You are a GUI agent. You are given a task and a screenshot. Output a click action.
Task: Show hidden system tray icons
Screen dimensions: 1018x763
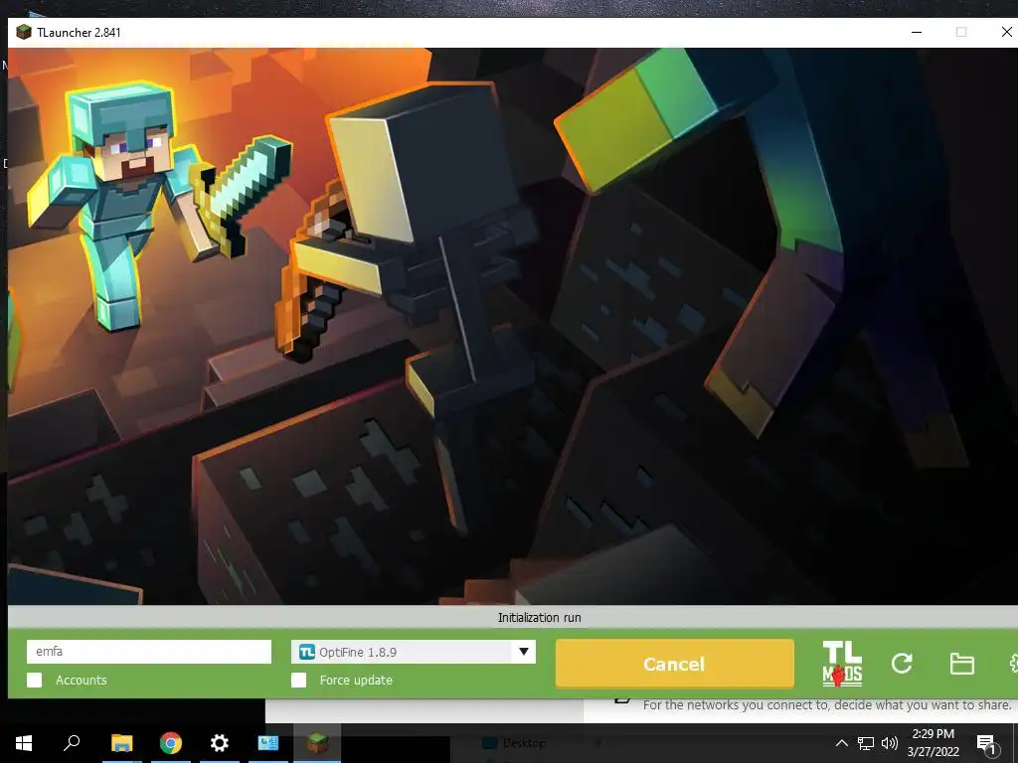(x=841, y=743)
